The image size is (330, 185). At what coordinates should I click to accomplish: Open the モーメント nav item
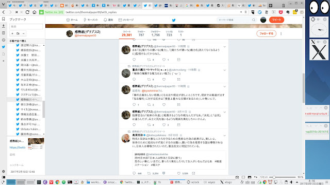[91, 20]
